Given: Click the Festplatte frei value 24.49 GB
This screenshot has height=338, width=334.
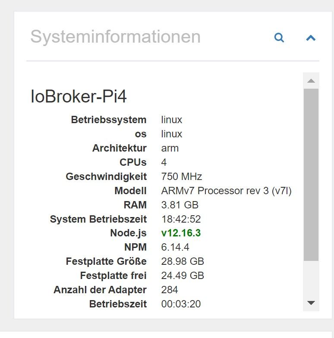Looking at the screenshot, I should coord(183,276).
